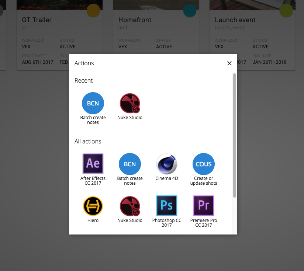Click the 'hmf' project code text
The width and height of the screenshot is (304, 271).
(123, 28)
